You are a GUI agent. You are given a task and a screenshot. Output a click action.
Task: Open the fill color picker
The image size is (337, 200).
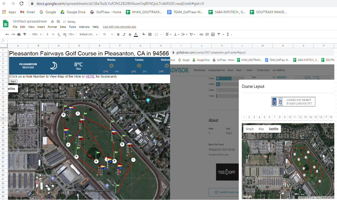point(144,34)
